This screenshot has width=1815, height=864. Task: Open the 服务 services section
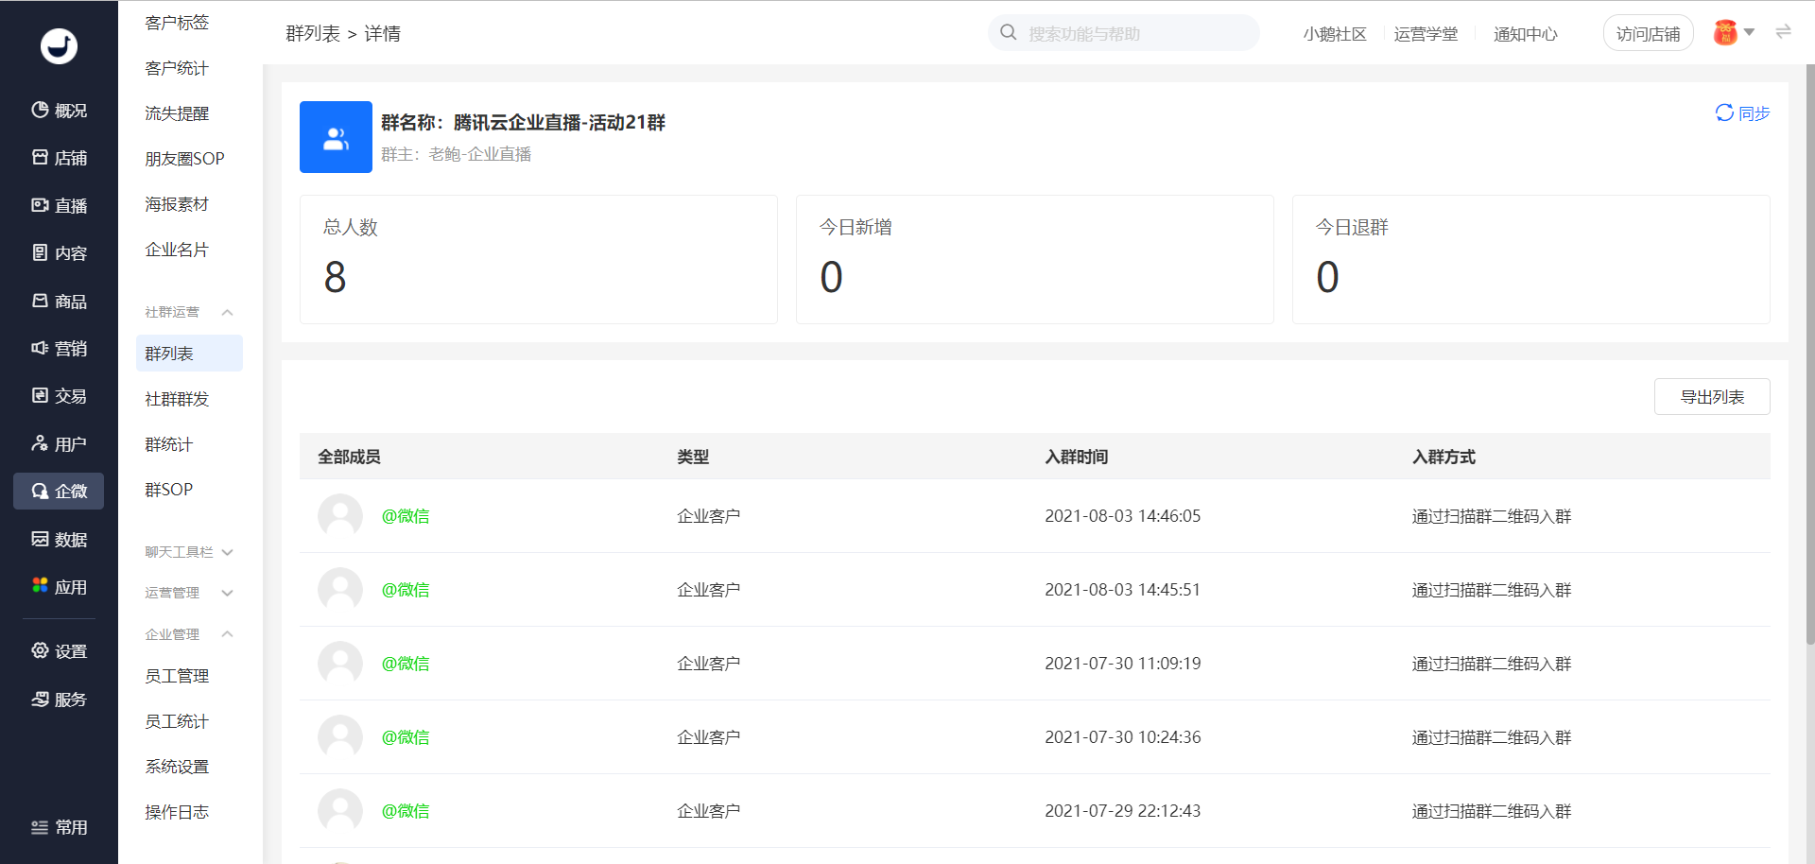[59, 699]
